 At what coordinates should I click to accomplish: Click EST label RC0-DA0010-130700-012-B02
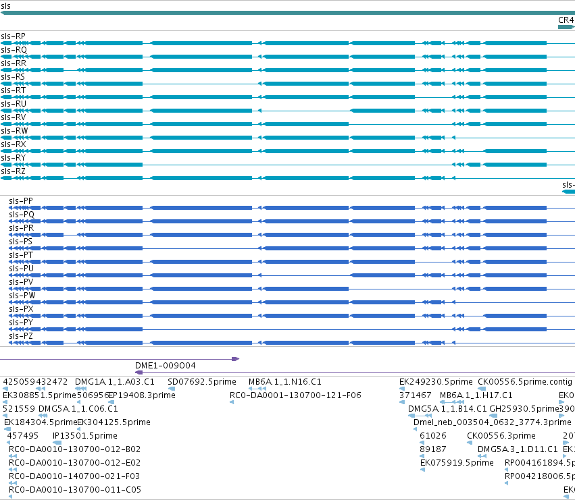(75, 449)
